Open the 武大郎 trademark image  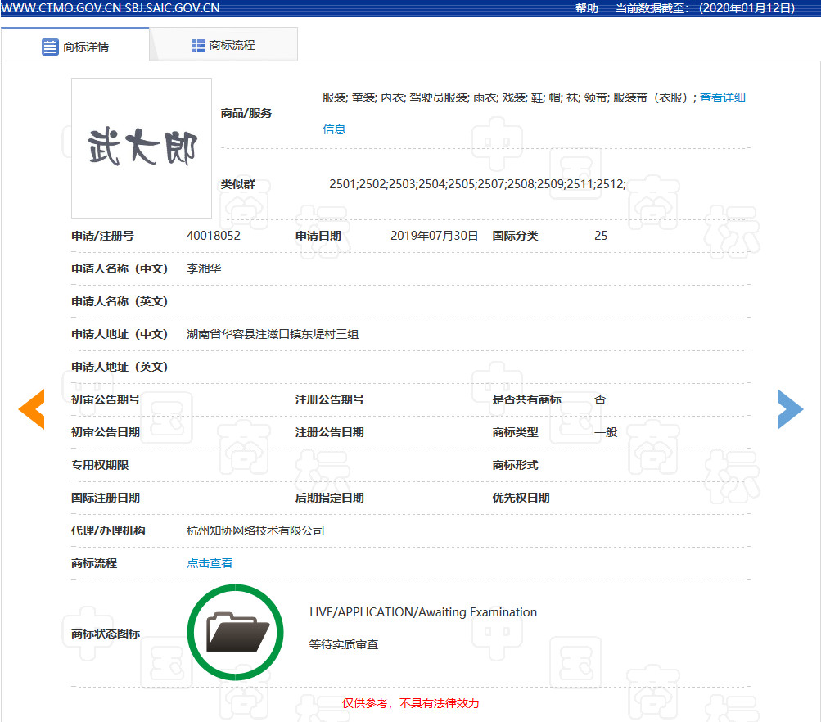[140, 147]
